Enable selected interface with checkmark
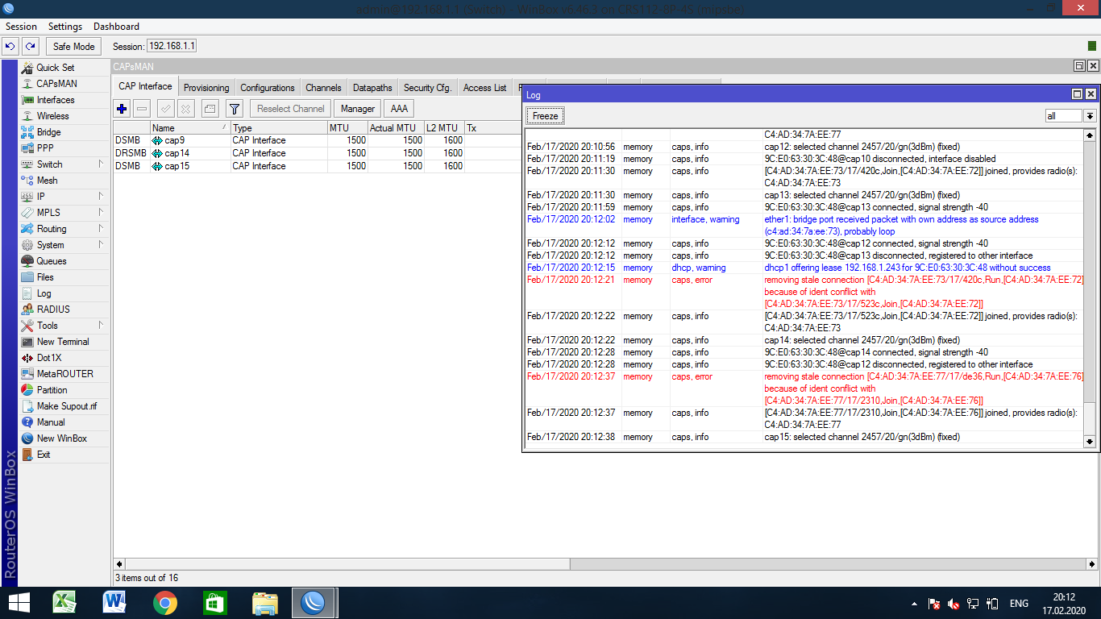This screenshot has height=619, width=1101. [166, 108]
